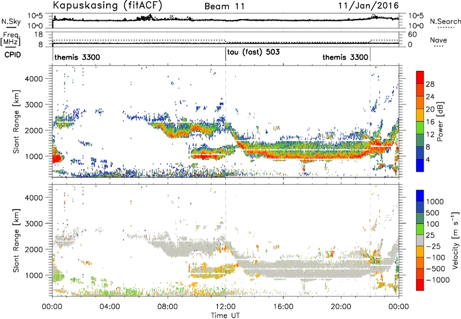The width and height of the screenshot is (461, 319).
Task: Click the dashed 22:00 line in velocity panel
Action: (x=370, y=240)
